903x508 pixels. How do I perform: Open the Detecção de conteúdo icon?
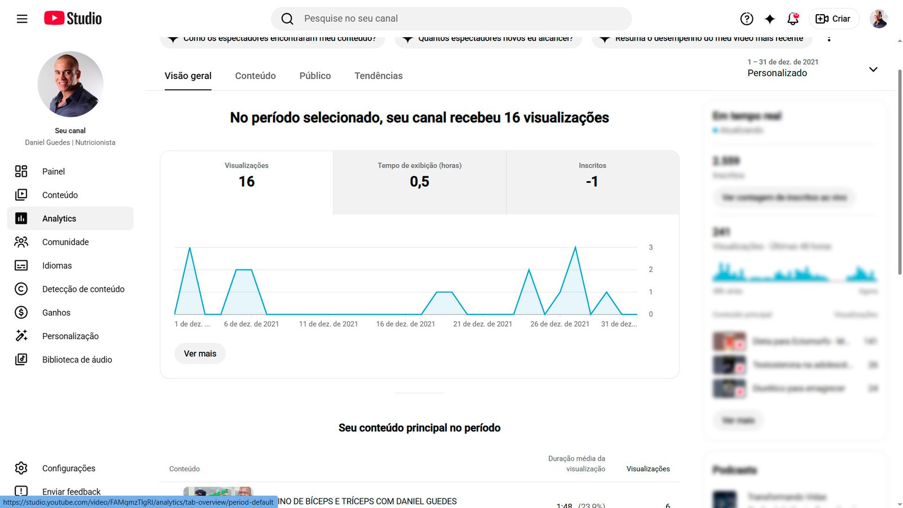click(x=21, y=289)
